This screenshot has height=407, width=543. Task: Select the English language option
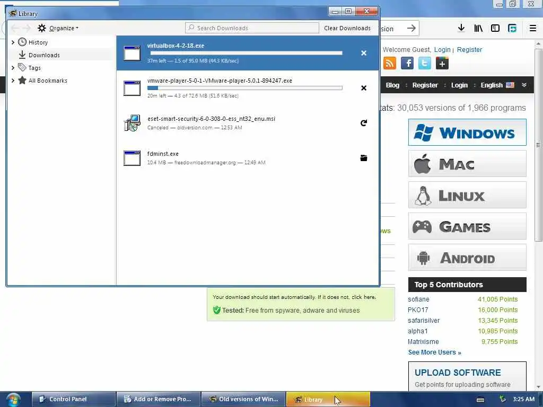coord(497,85)
